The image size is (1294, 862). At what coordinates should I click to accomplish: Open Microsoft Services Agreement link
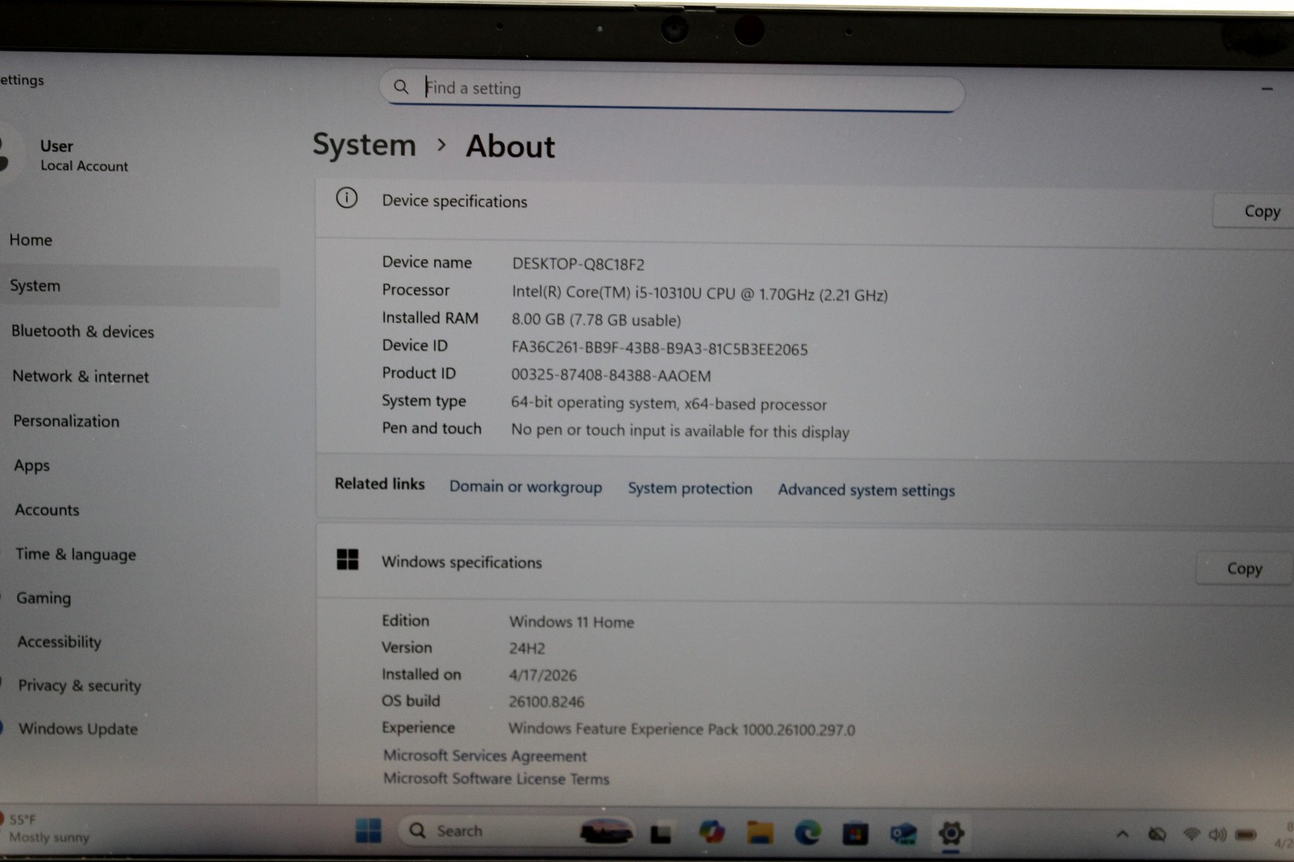click(x=484, y=755)
